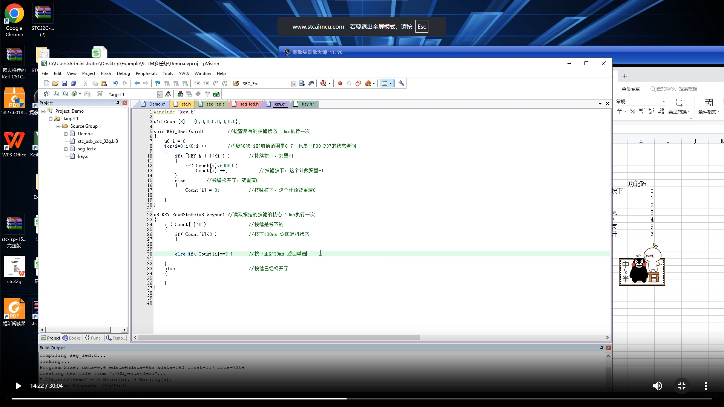Click the Manage Run-Time Environment icon
The width and height of the screenshot is (724, 407).
coord(198,94)
